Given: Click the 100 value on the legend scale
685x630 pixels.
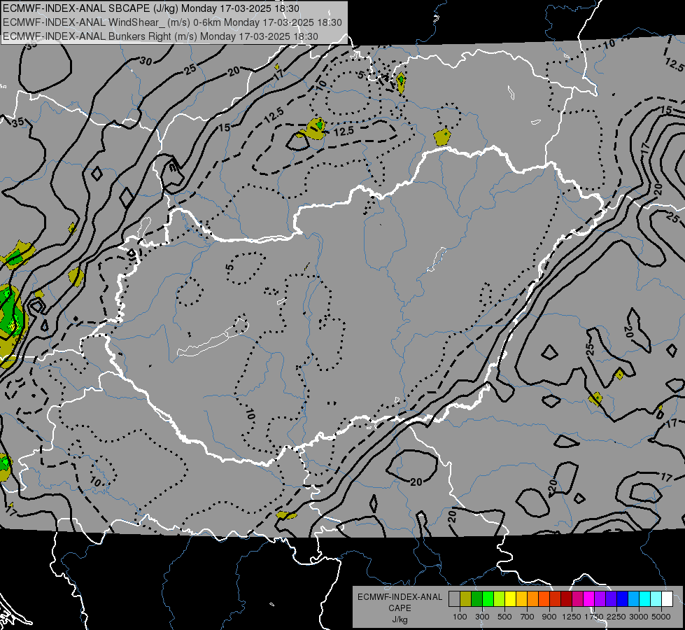Looking at the screenshot, I should (x=460, y=617).
